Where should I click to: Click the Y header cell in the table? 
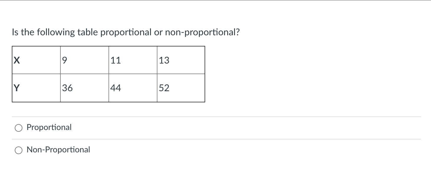coord(36,88)
